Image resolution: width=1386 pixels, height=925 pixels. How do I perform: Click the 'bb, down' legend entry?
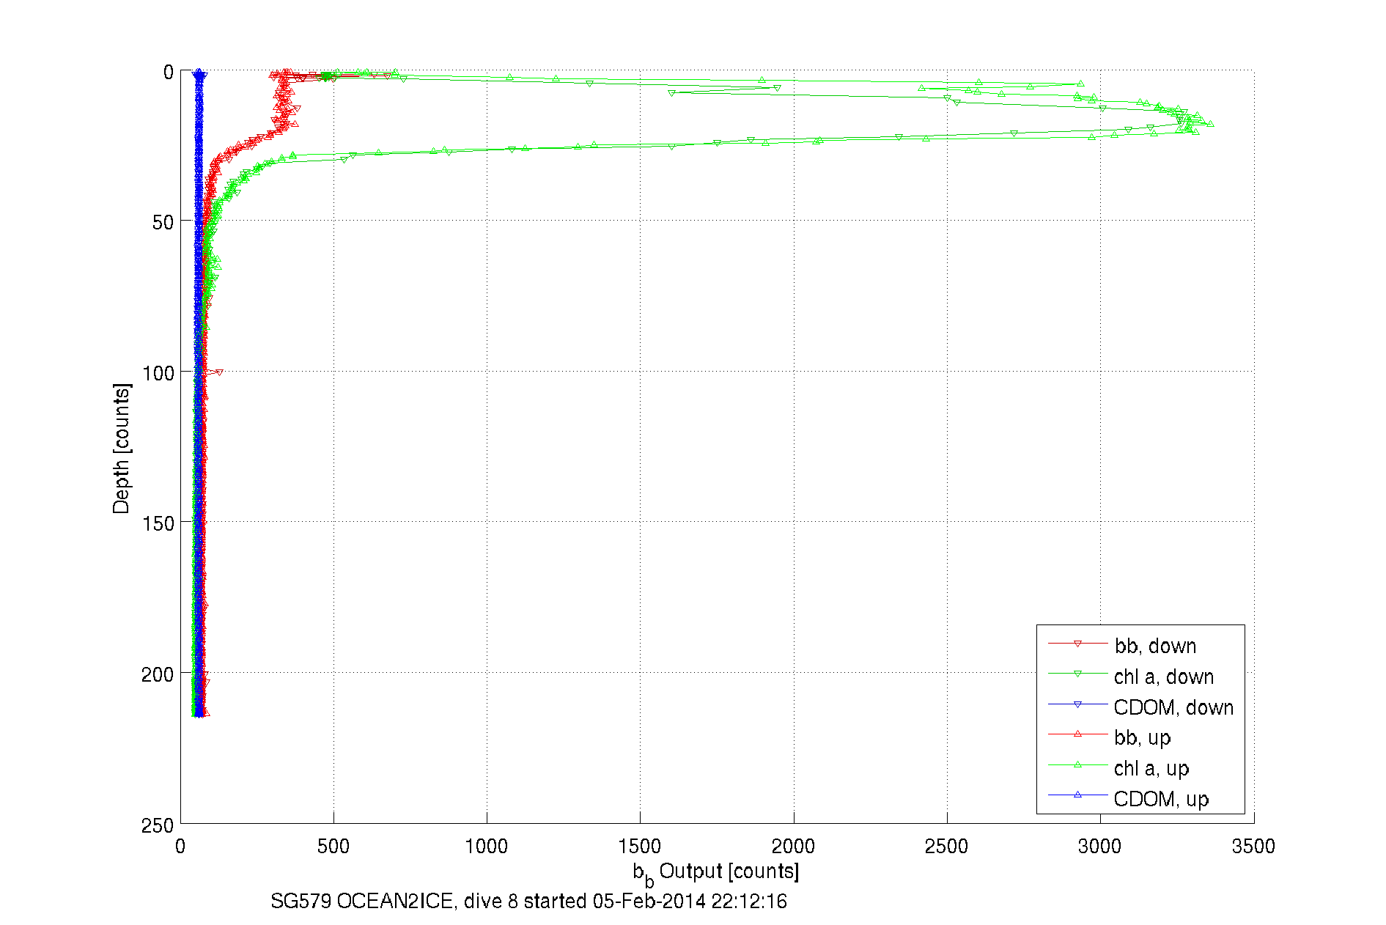pos(1155,646)
